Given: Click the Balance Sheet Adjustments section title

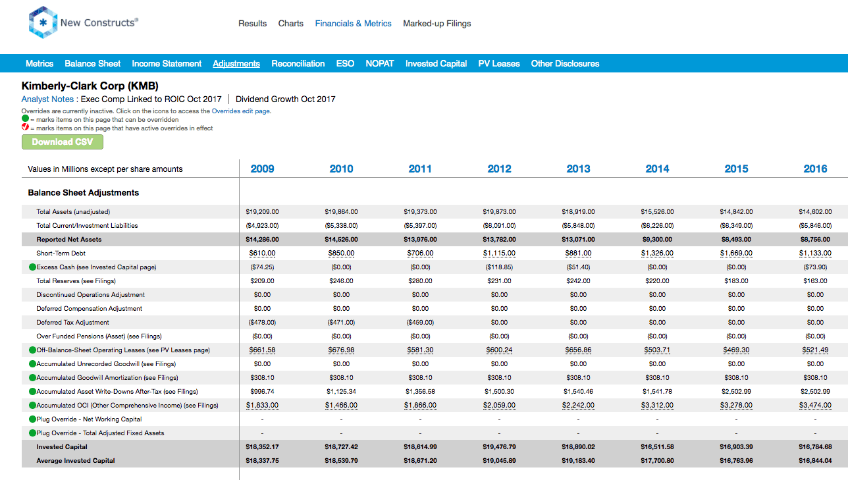Looking at the screenshot, I should tap(84, 193).
